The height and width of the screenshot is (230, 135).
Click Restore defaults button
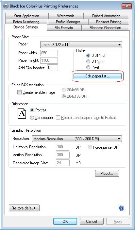pyautogui.click(x=24, y=208)
